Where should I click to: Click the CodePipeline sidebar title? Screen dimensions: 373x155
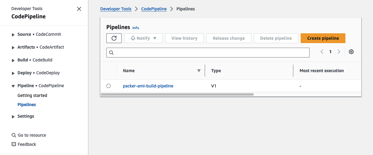pos(29,17)
